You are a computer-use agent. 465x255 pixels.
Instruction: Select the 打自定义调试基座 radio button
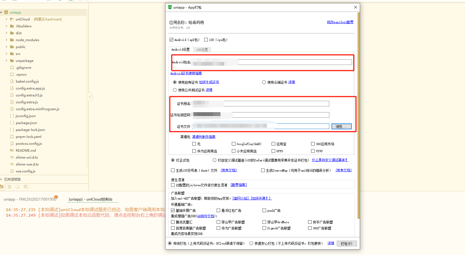214,160
